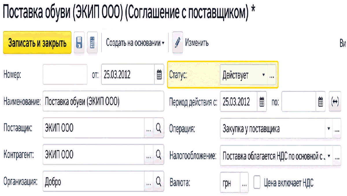Open 'Создать на основании' dropdown menu
Image resolution: width=347 pixels, height=196 pixels.
point(135,43)
